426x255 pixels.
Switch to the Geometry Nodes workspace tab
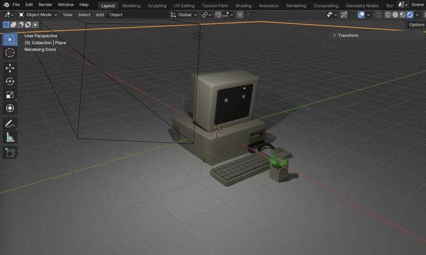(x=362, y=6)
